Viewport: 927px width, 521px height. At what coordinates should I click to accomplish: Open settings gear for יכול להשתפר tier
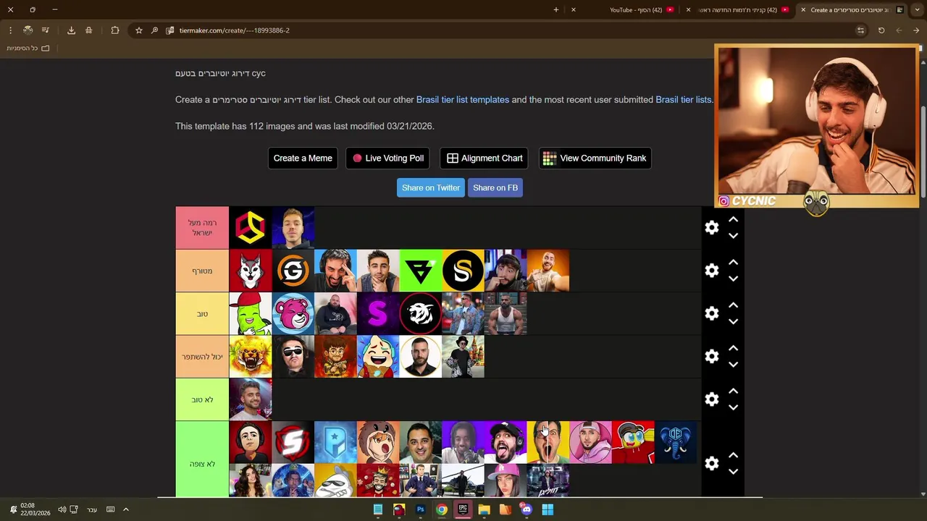point(712,356)
